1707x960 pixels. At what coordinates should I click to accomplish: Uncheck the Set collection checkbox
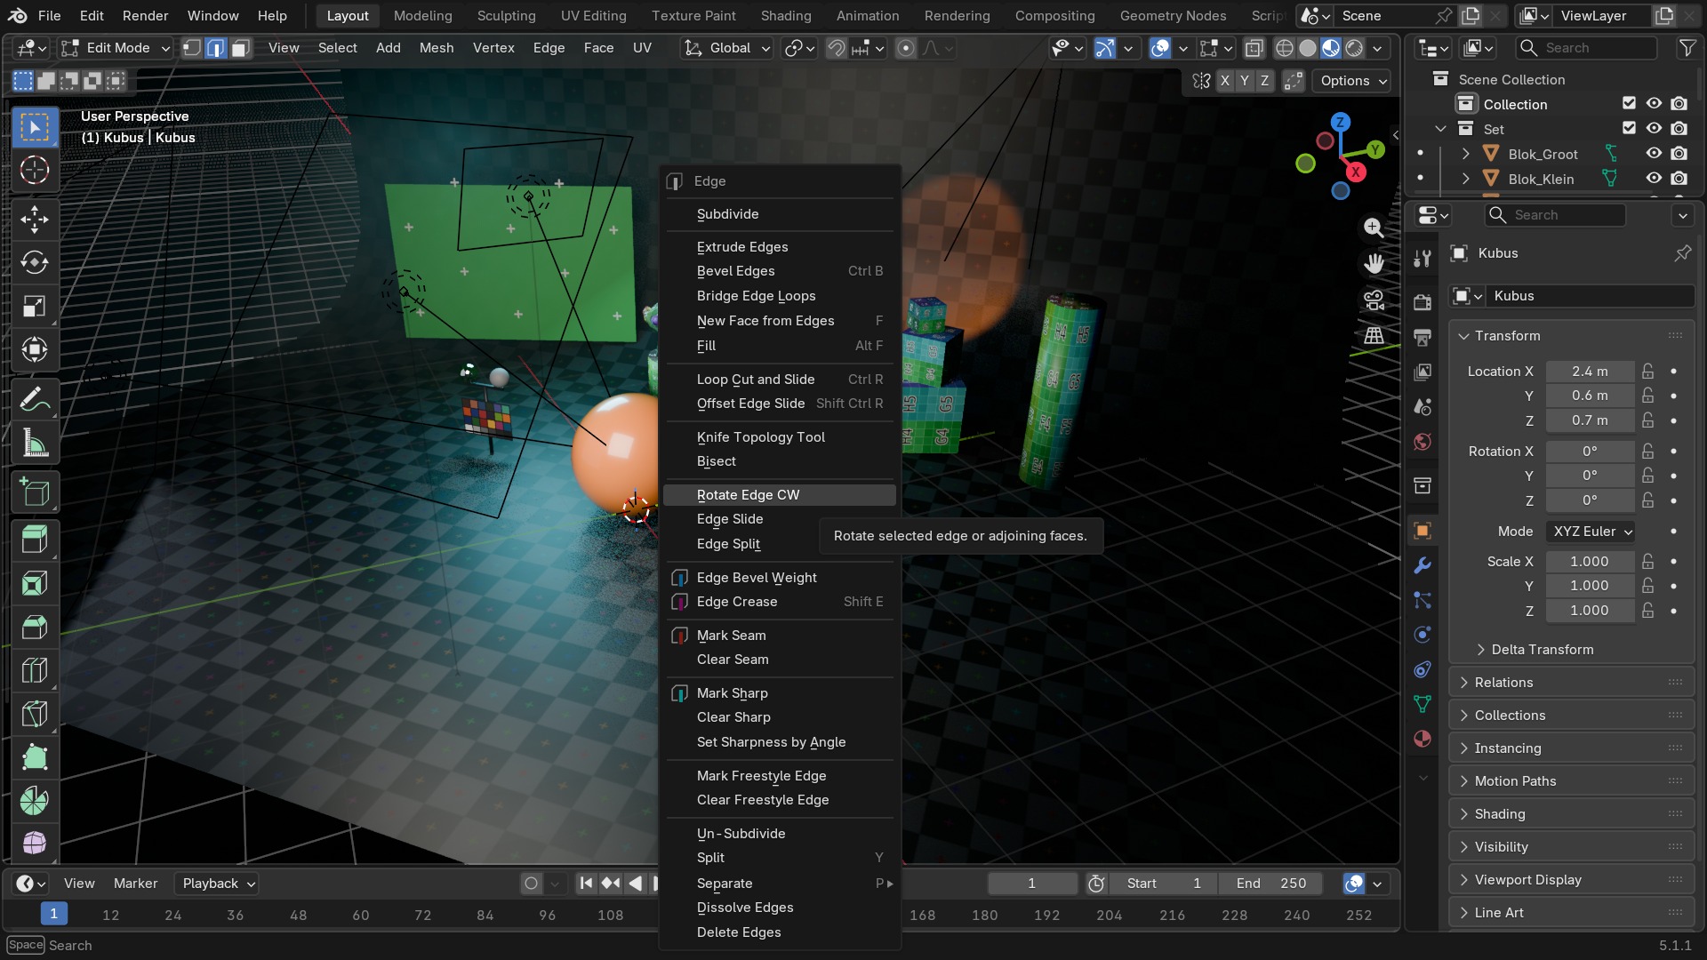1629,129
